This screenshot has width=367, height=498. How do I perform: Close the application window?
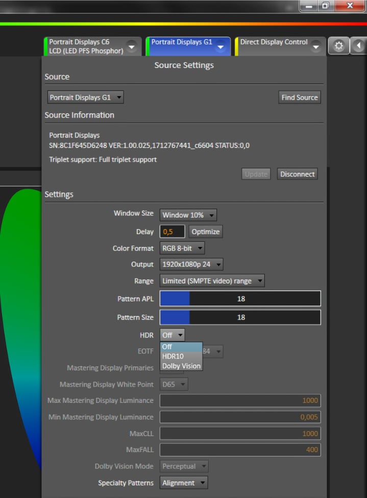350,6
